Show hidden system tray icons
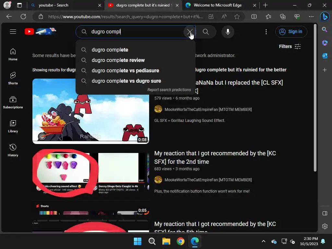The width and height of the screenshot is (332, 249). pos(263,241)
